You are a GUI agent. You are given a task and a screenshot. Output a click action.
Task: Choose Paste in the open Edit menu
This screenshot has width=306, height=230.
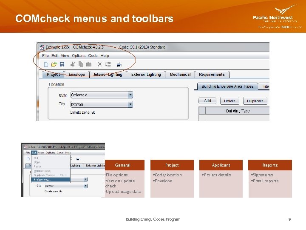[51, 167]
